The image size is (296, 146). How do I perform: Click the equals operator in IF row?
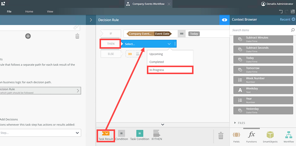click(182, 34)
